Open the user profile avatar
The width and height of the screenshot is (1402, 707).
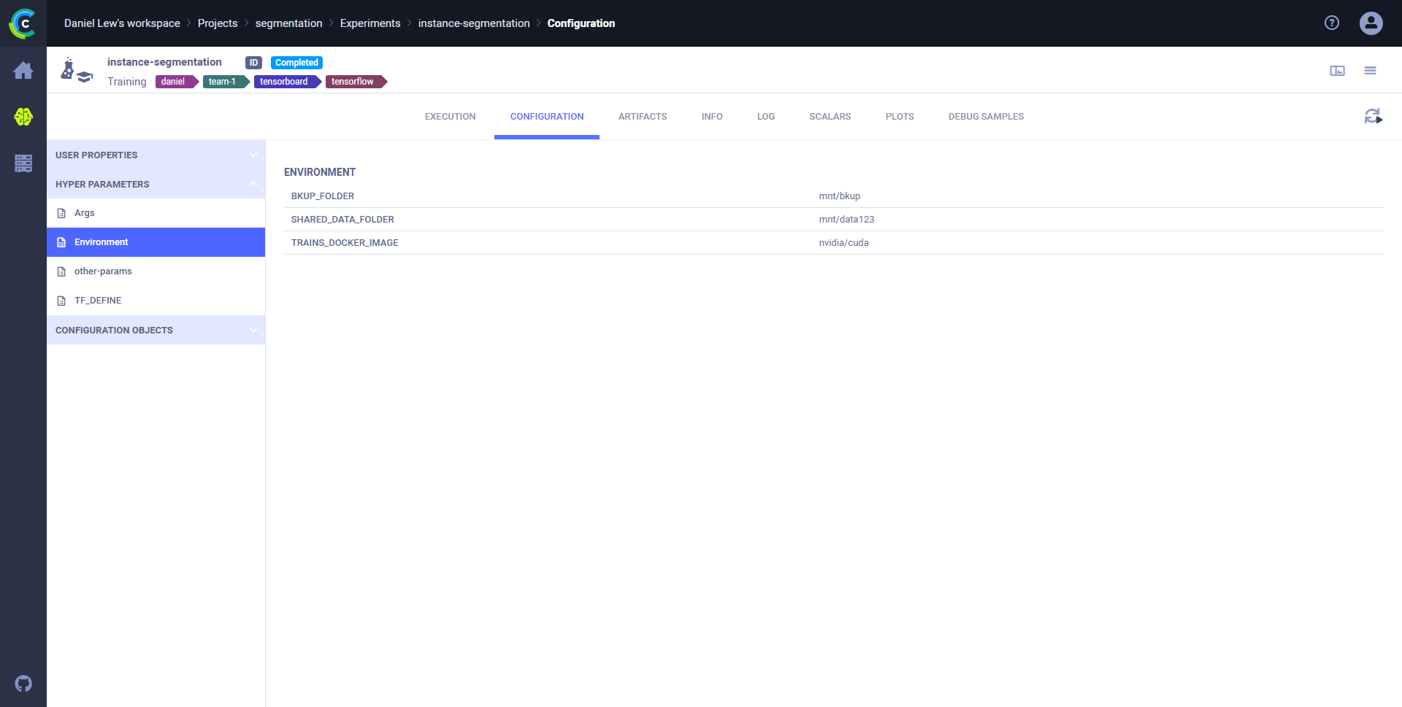coord(1371,23)
